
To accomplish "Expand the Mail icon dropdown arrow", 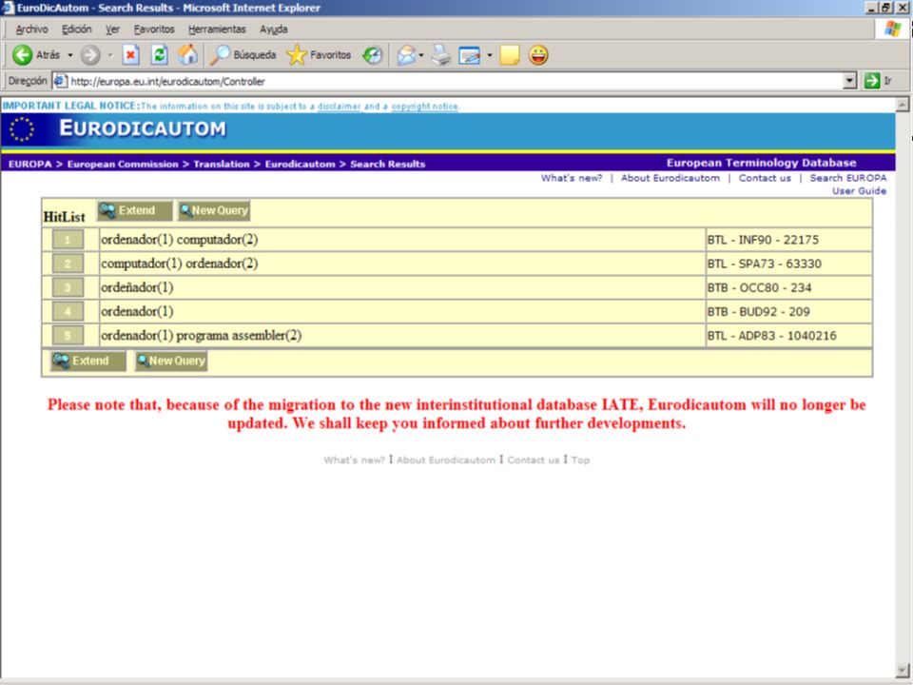I will pos(421,55).
